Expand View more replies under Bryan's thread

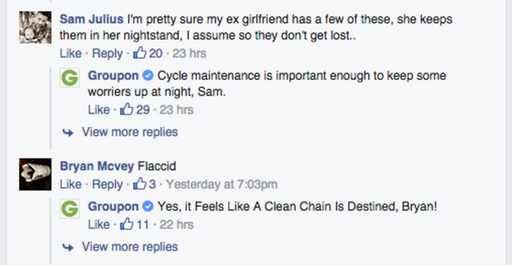[129, 247]
